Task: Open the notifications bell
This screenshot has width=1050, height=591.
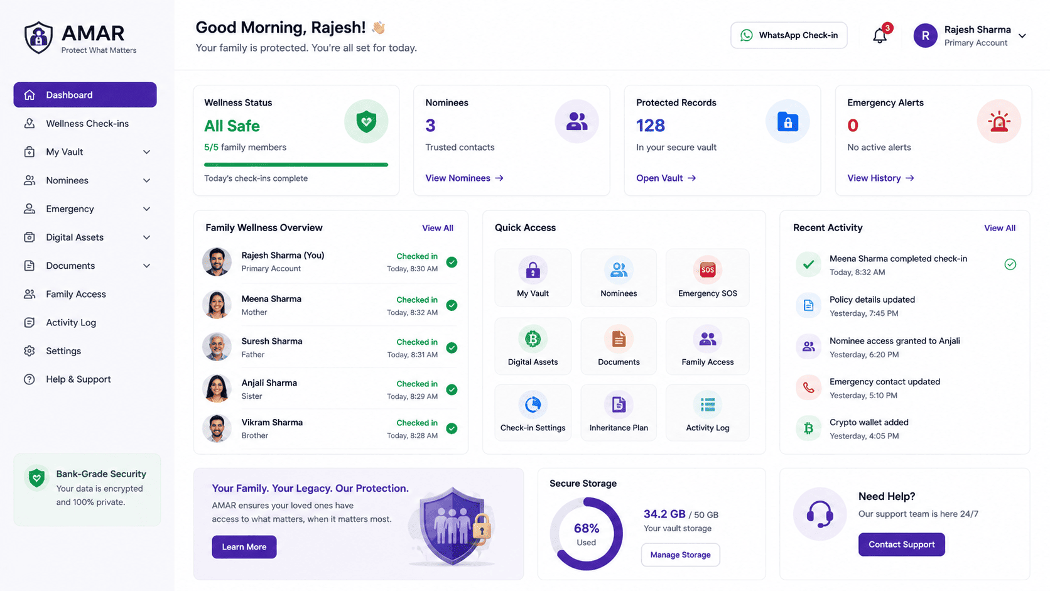Action: pyautogui.click(x=880, y=36)
